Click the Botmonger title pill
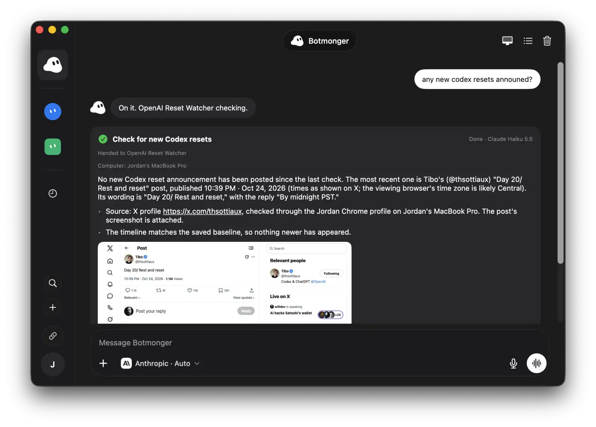Image resolution: width=596 pixels, height=427 pixels. [x=320, y=41]
